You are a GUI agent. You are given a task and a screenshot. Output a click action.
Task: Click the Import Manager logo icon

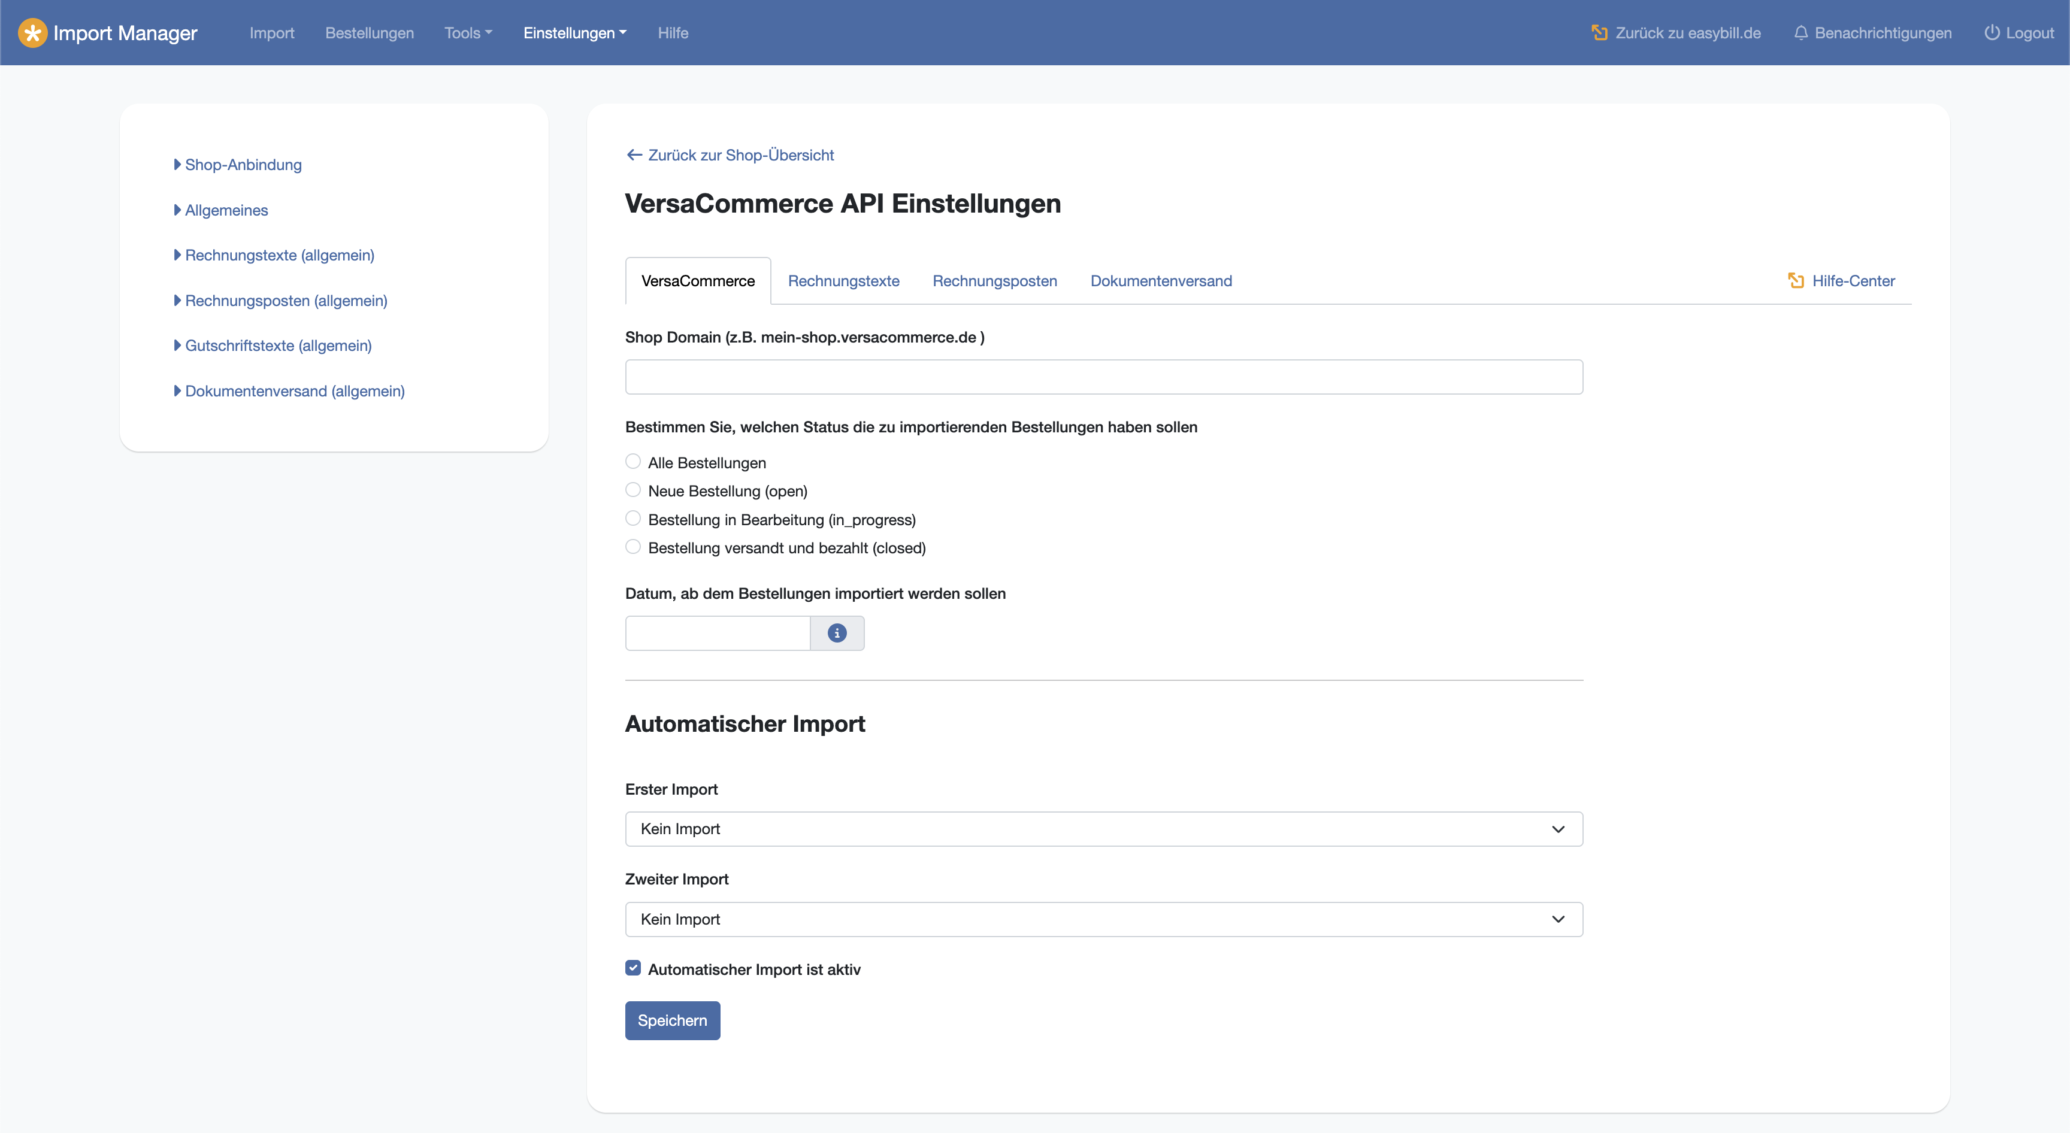[32, 33]
